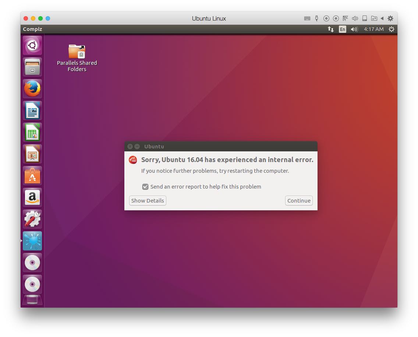Screen dimensions: 418x337
Task: Click the Parallels network icon in title bar
Action: coord(345,18)
